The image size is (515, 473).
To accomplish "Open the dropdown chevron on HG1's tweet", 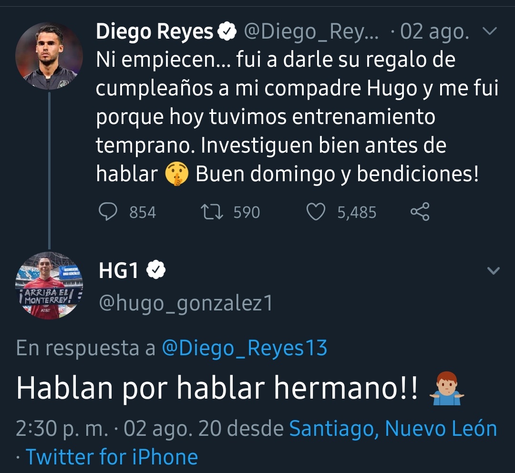I will 493,271.
